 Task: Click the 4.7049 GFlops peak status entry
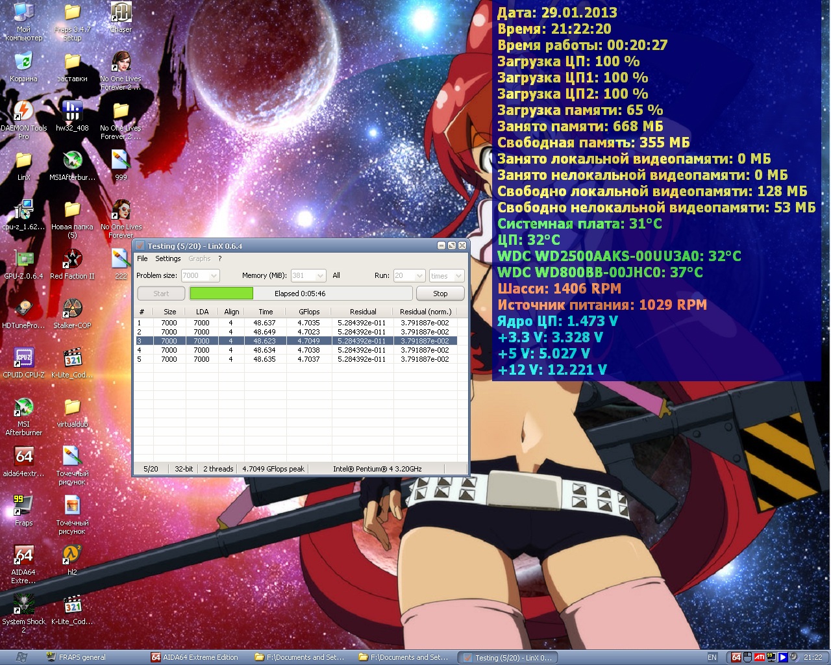273,469
